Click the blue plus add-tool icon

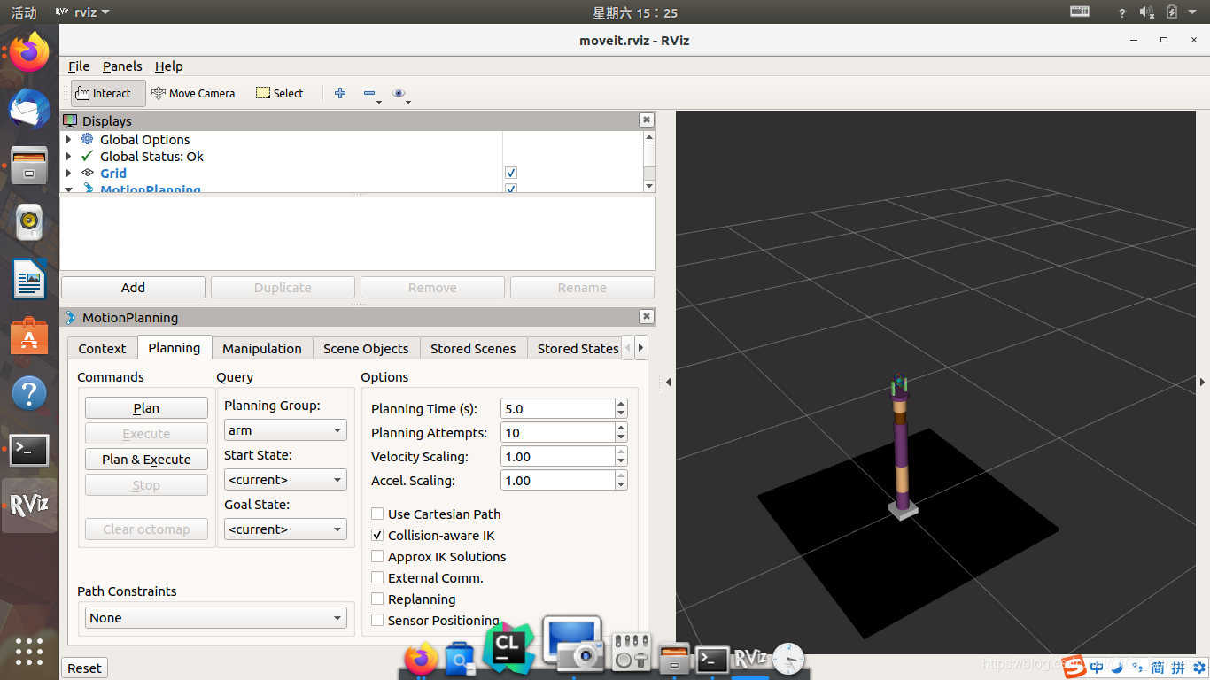(x=340, y=93)
